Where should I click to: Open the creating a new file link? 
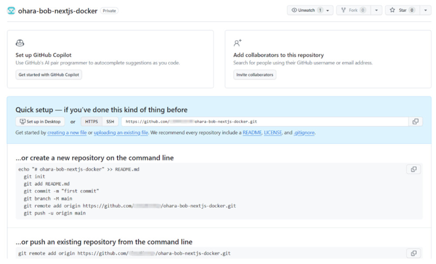pyautogui.click(x=67, y=133)
